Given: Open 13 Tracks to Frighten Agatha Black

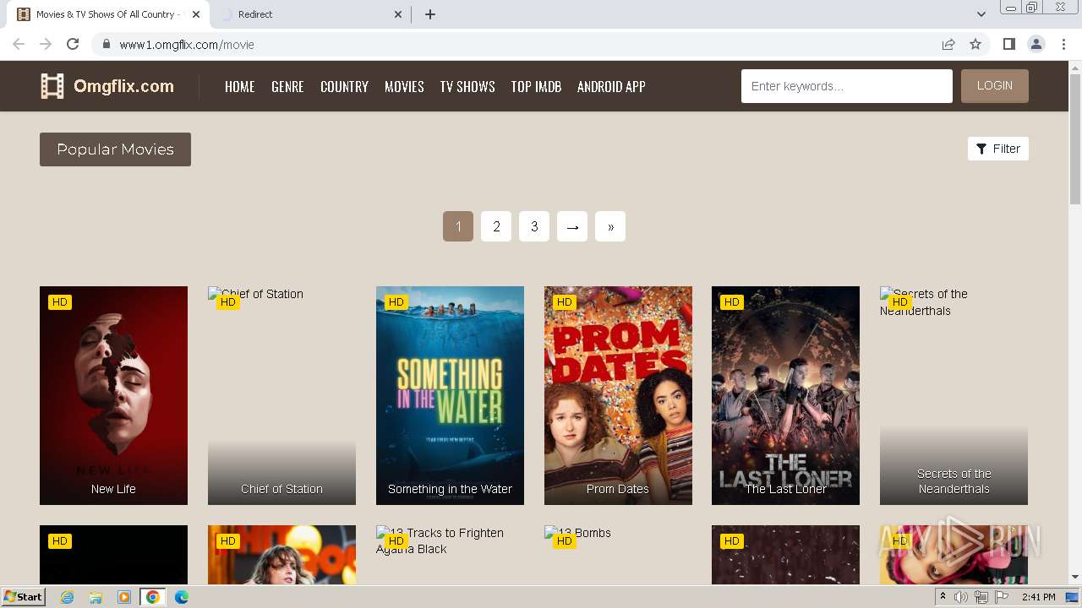Looking at the screenshot, I should (450, 555).
